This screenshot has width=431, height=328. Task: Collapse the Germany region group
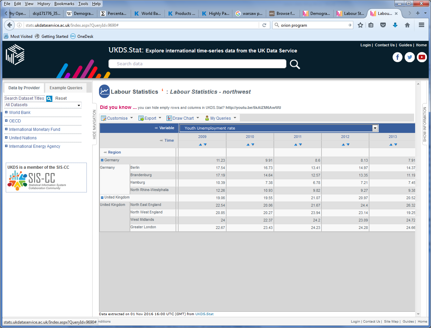(x=102, y=160)
